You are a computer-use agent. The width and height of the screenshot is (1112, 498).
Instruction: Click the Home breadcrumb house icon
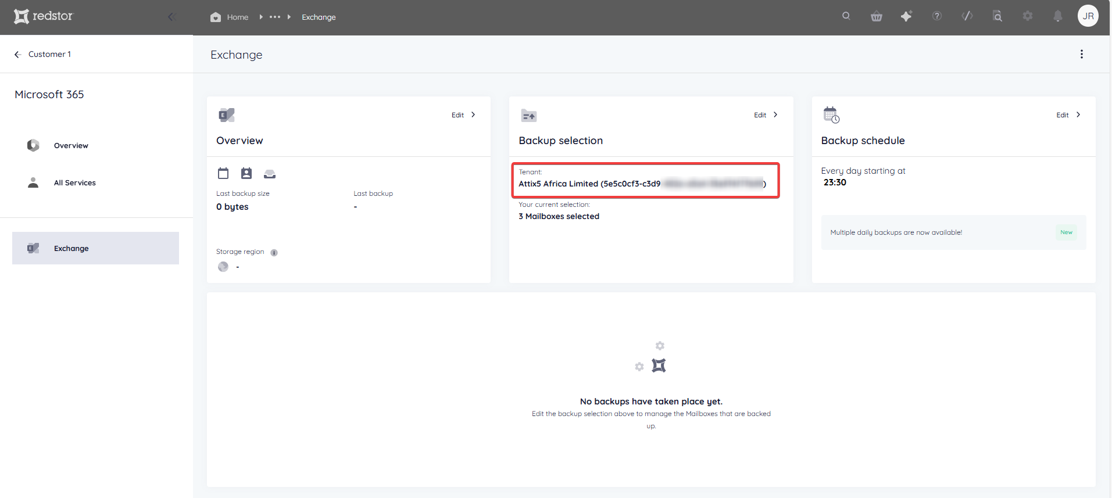(216, 17)
